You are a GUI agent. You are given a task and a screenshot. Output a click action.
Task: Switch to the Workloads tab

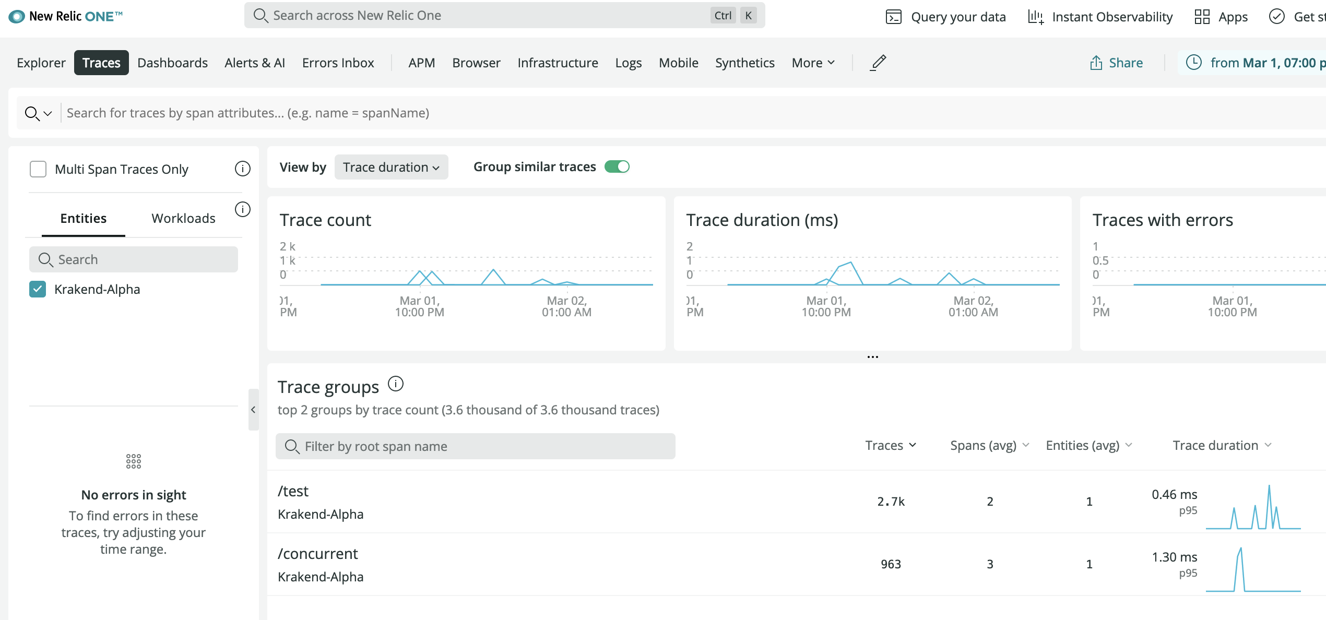tap(183, 218)
